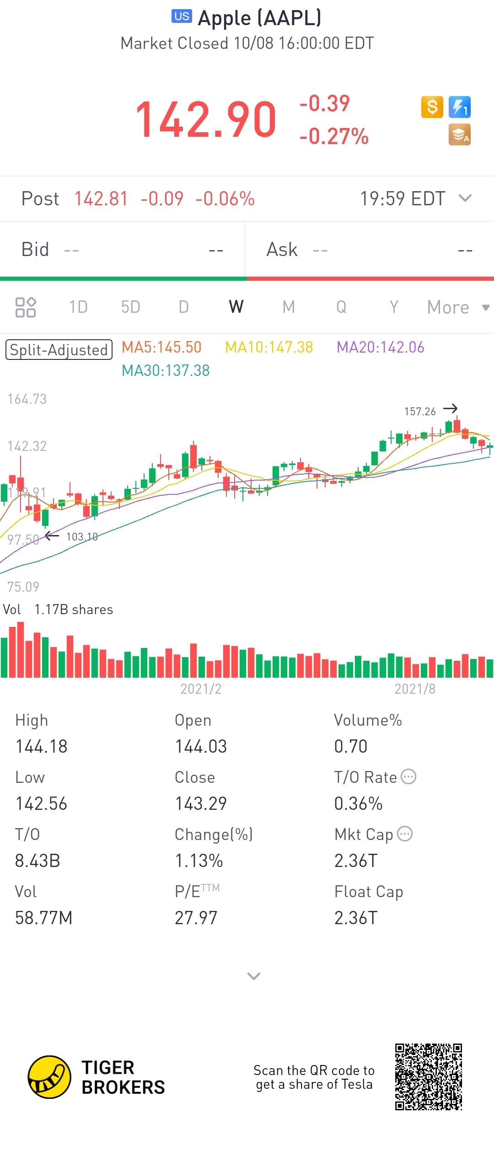Tap the Low value 142.56

42,804
